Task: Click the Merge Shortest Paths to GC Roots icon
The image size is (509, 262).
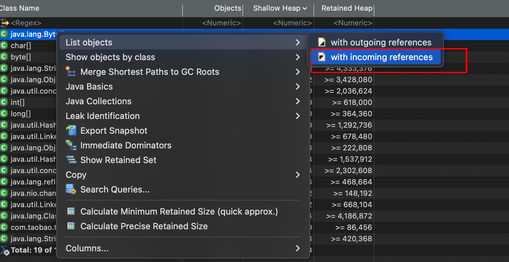Action: pos(71,72)
